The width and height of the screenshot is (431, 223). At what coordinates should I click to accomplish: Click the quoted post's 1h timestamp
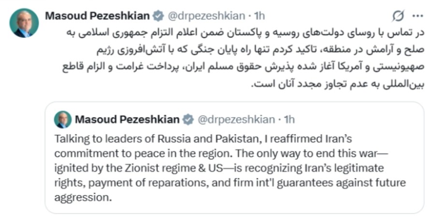click(x=289, y=119)
